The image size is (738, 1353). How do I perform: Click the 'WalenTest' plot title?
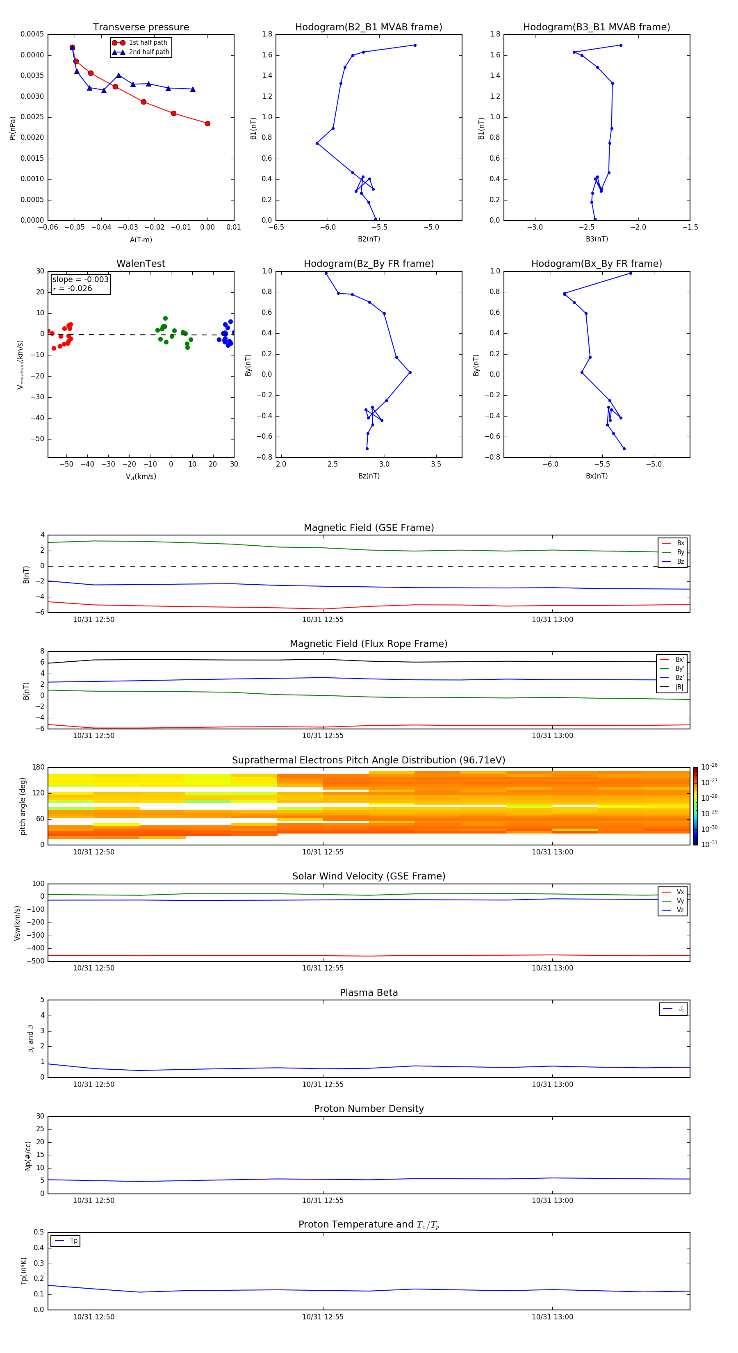(x=141, y=264)
